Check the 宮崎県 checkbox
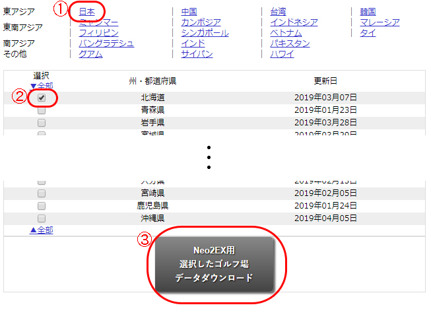This screenshot has height=330, width=431. (x=42, y=193)
